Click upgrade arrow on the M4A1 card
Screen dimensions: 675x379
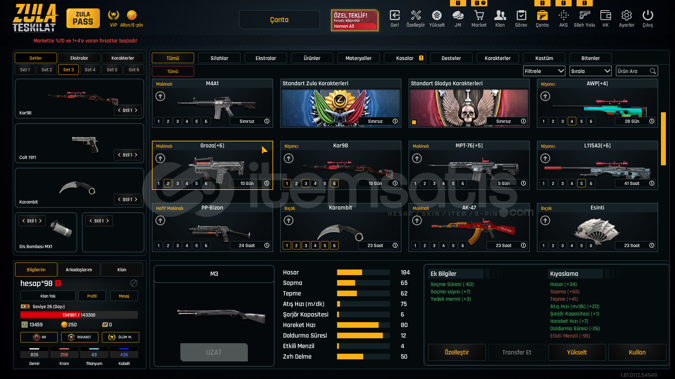160,96
